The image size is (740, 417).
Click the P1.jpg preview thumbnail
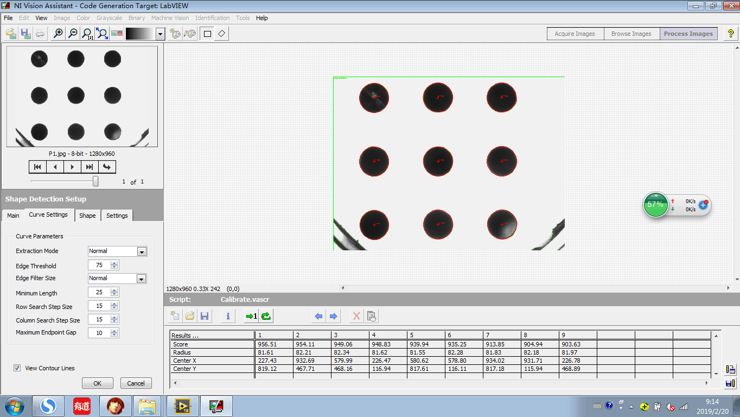81,95
